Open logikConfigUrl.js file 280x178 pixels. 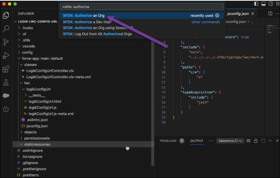pos(42,108)
